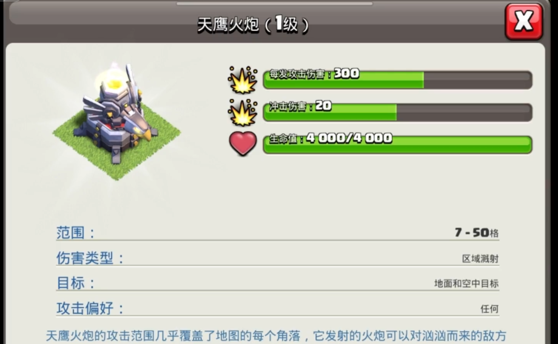Click the 7 - 50格 range value

(x=476, y=233)
